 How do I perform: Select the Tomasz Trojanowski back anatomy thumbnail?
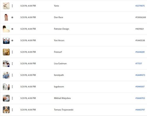[x=6, y=110]
